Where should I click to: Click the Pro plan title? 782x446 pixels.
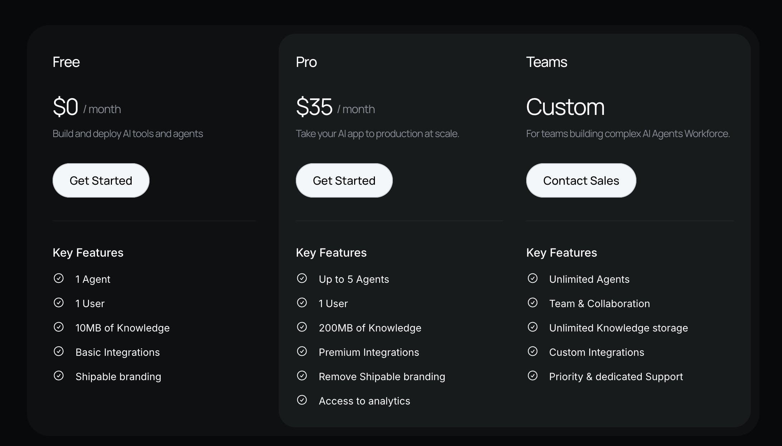coord(306,62)
